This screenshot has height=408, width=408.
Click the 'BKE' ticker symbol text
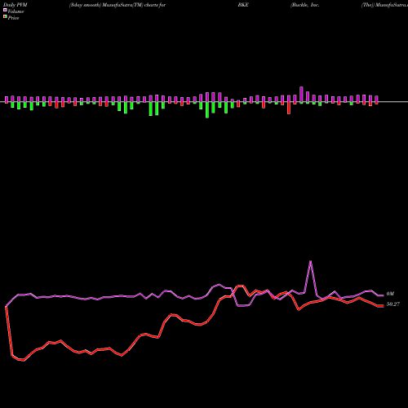coord(243,5)
